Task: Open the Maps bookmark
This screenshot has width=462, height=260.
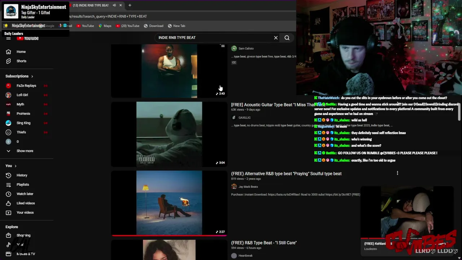Action: tap(105, 26)
